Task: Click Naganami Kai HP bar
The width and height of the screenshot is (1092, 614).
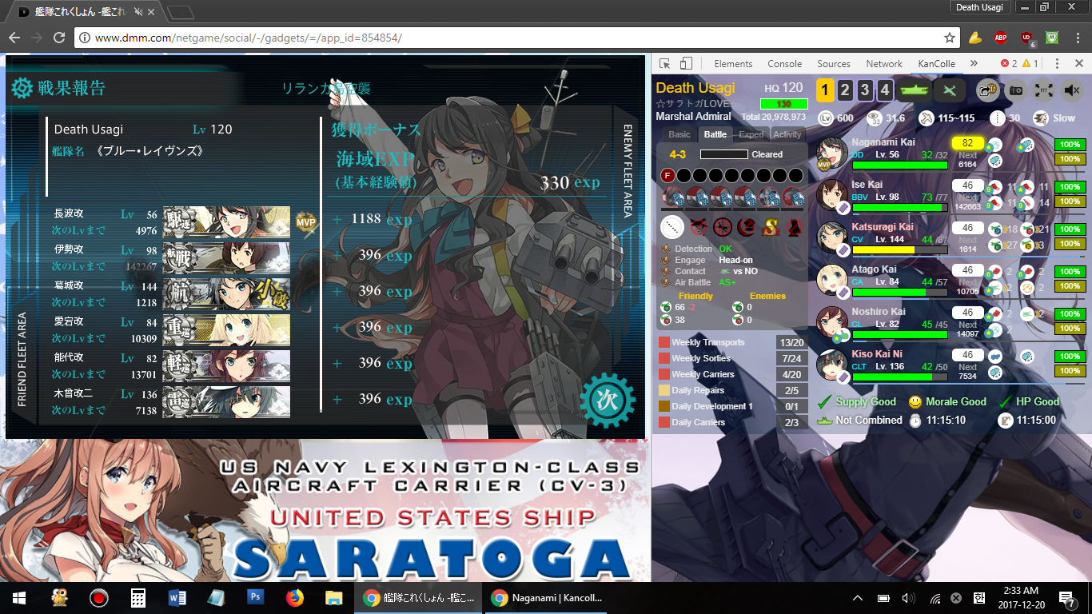Action: point(899,165)
